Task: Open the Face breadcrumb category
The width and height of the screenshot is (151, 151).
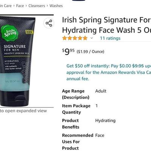Action: [x=20, y=6]
